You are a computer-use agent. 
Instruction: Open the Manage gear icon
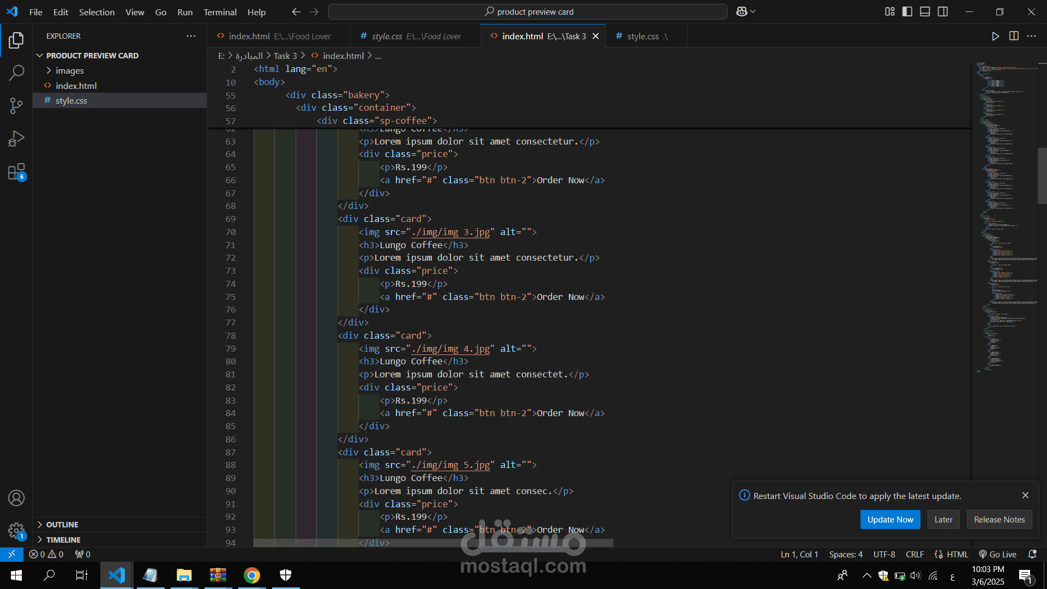click(x=16, y=530)
